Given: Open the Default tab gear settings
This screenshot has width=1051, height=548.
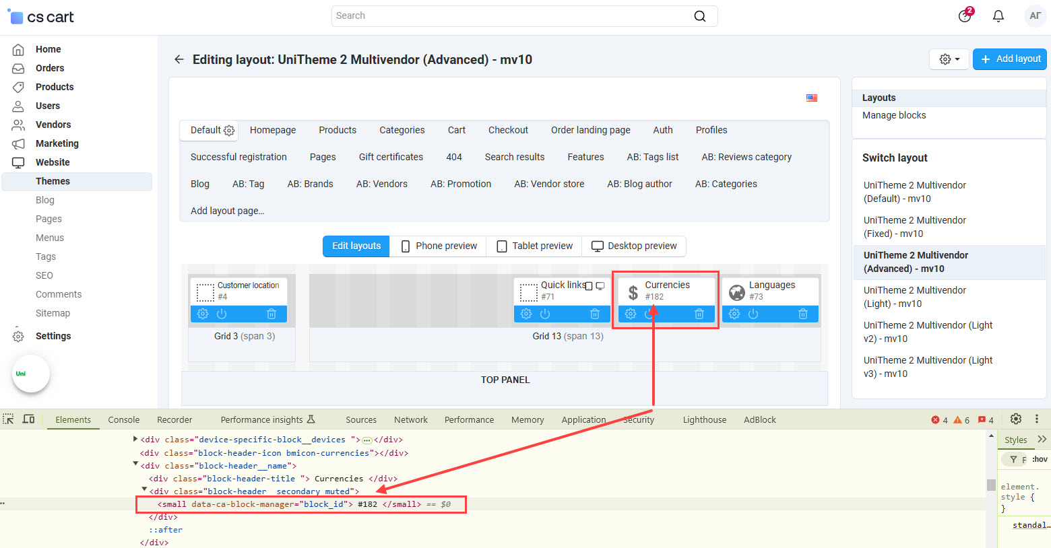Looking at the screenshot, I should tap(229, 131).
